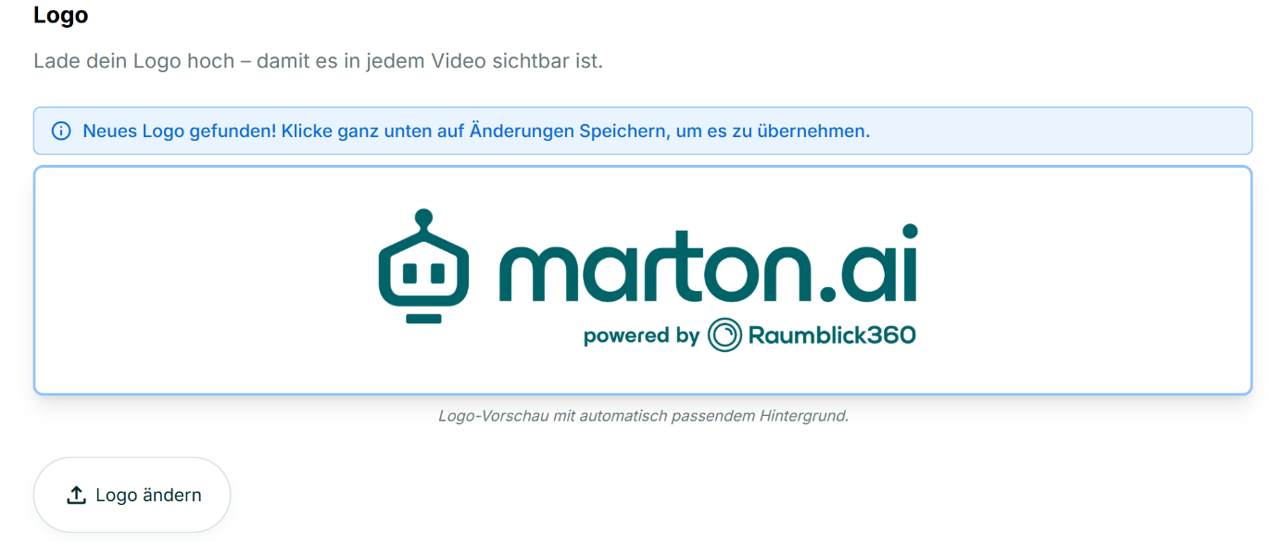Click the dot over the 'i' in marton.ai
The width and height of the screenshot is (1284, 542).
pyautogui.click(x=910, y=231)
